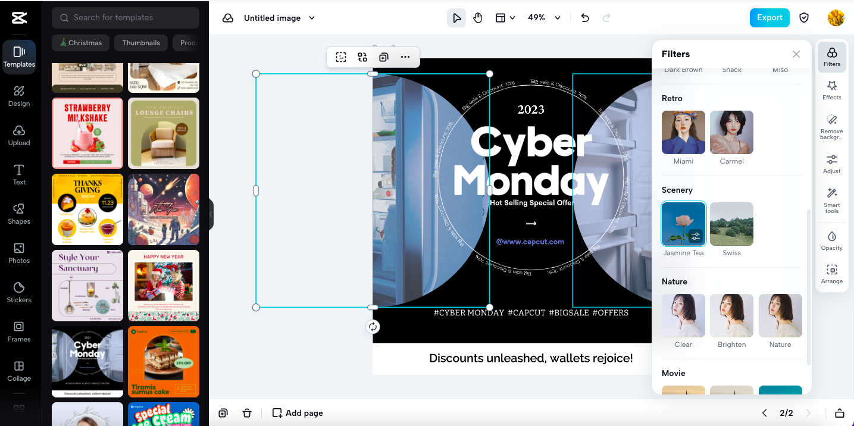This screenshot has height=426, width=854.
Task: Open the Untitled image name dropdown
Action: tap(312, 18)
